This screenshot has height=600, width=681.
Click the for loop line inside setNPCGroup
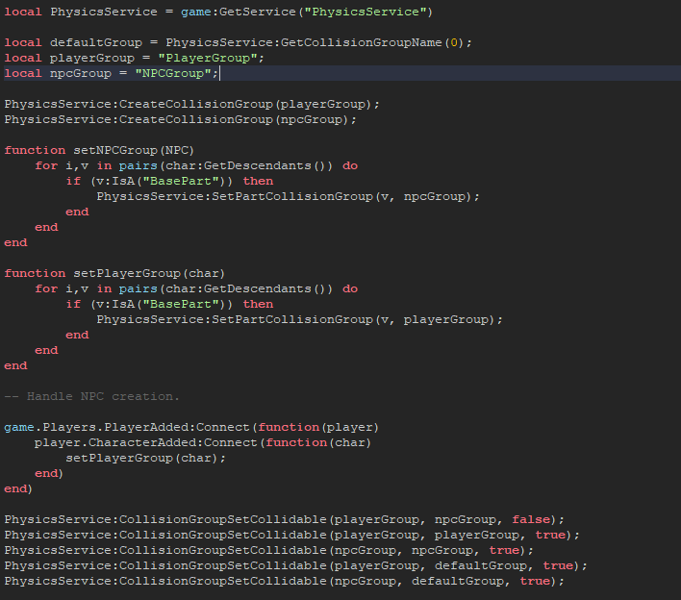coord(196,165)
